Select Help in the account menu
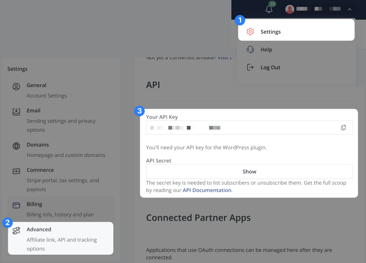The width and height of the screenshot is (366, 263). click(266, 49)
